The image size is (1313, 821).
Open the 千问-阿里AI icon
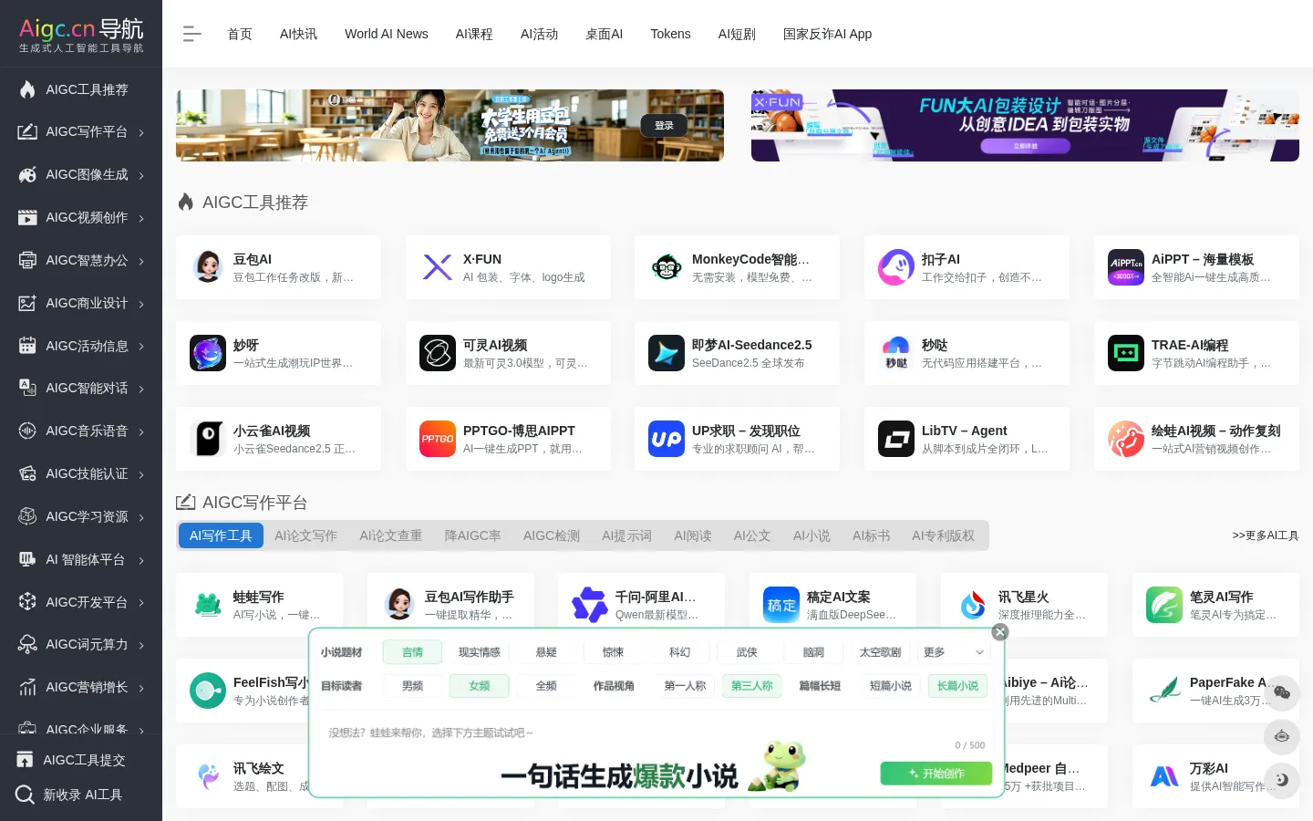coord(590,605)
